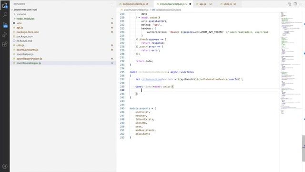This screenshot has width=305, height=172.
Task: Switch to the zoomUsersHelper.js tab
Action: coord(172,4)
